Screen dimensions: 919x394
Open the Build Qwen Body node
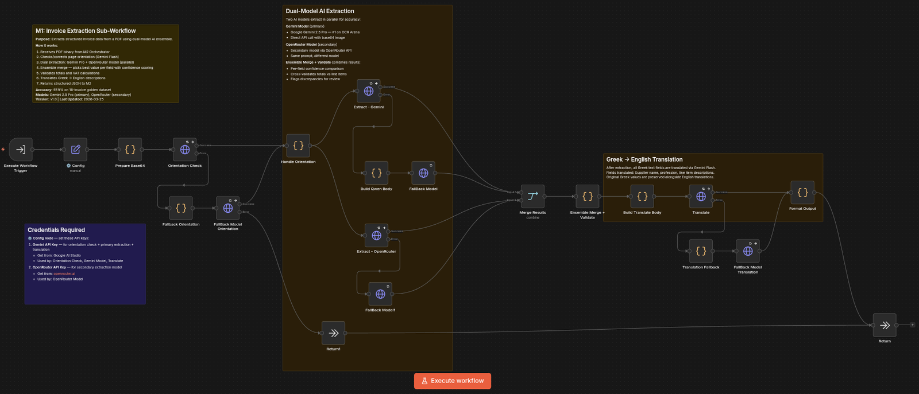tap(376, 173)
